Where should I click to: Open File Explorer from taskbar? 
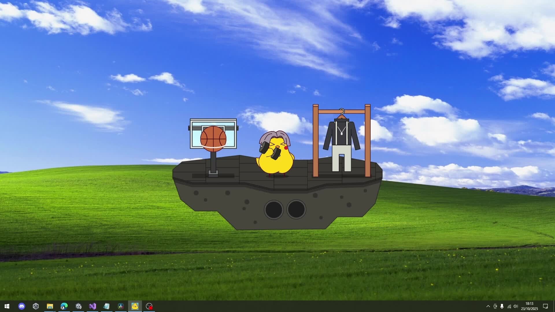click(x=50, y=306)
